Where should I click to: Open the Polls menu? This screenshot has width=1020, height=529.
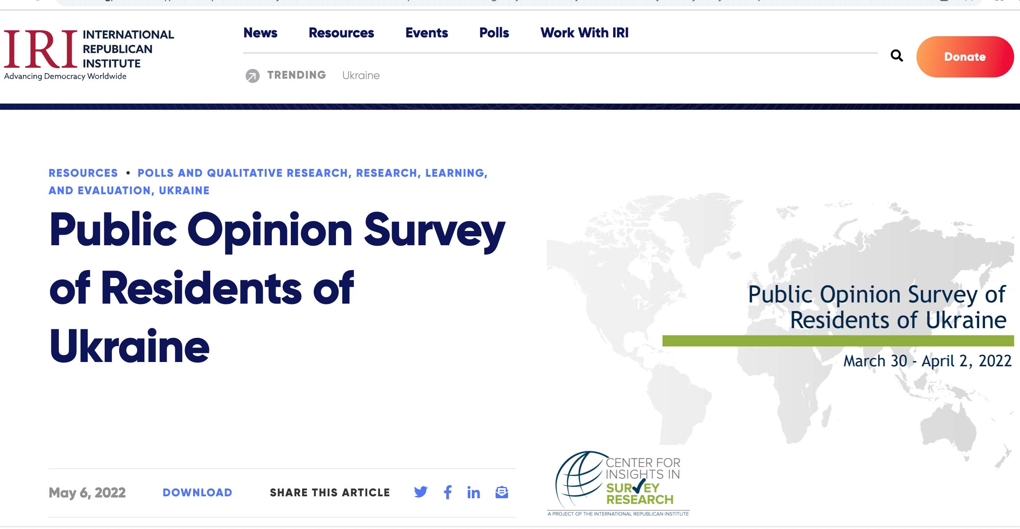point(494,32)
